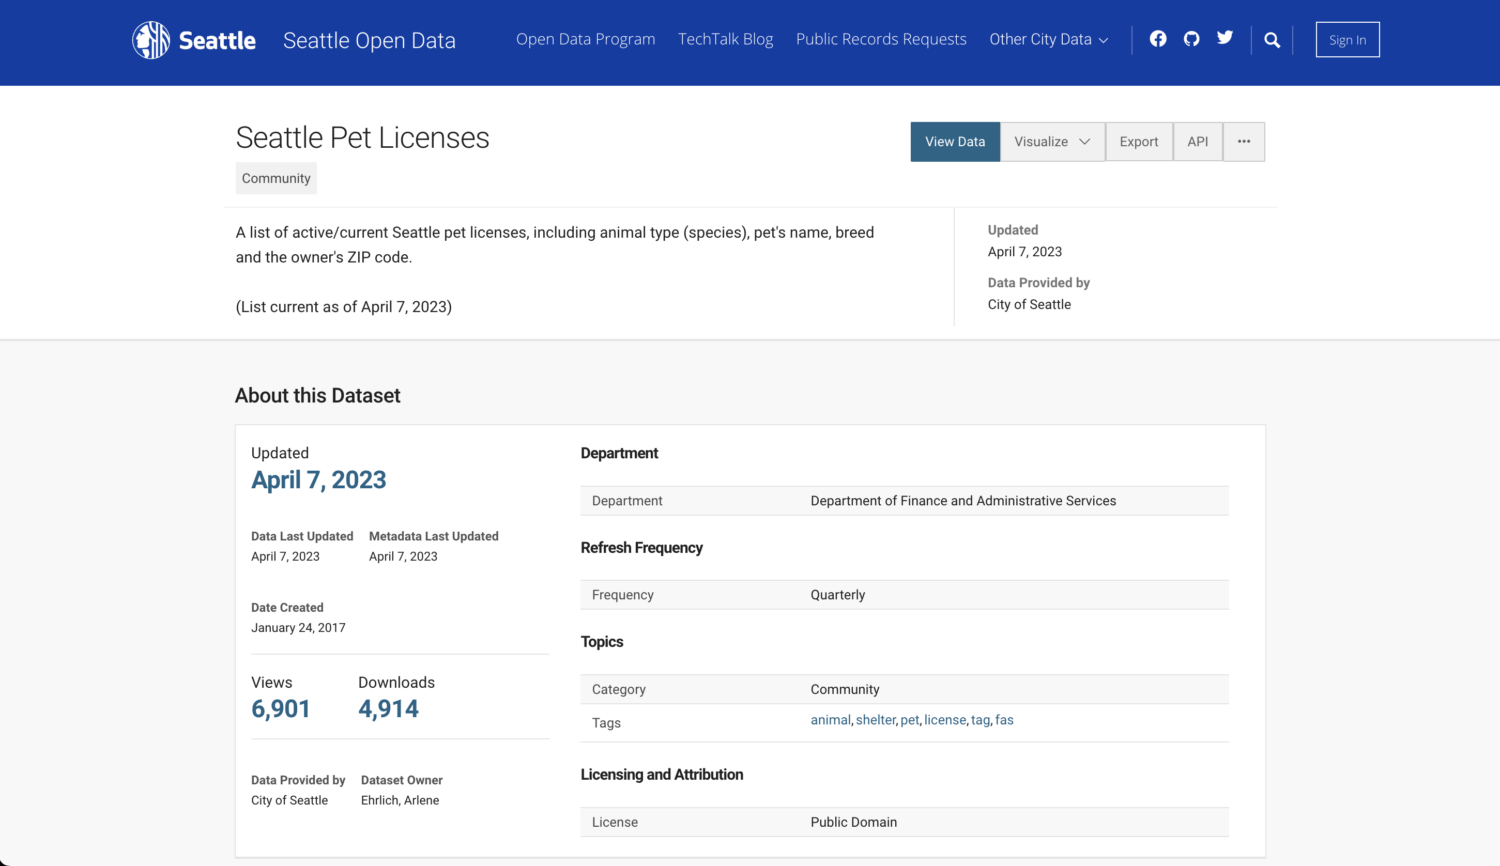Expand the April 7, 2023 update details
Image resolution: width=1500 pixels, height=866 pixels.
click(x=319, y=480)
